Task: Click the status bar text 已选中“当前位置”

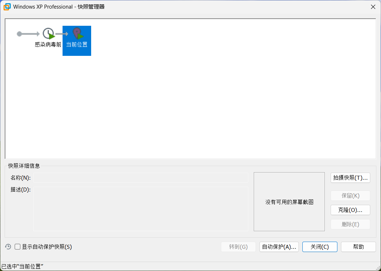Action: pos(23,267)
